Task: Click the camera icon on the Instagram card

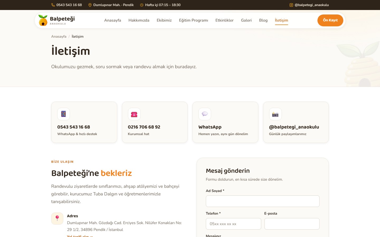Action: tap(275, 114)
